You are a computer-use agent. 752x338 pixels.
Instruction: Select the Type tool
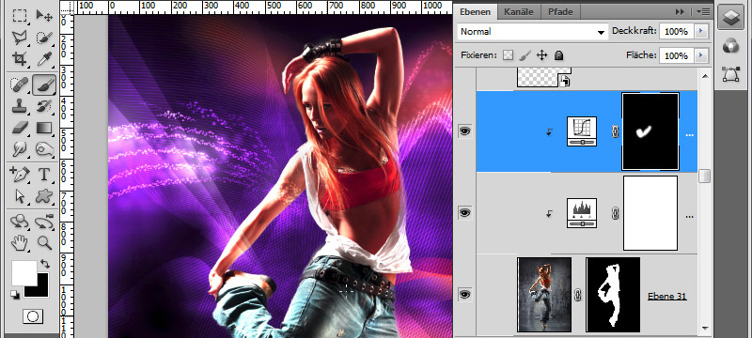pyautogui.click(x=44, y=175)
